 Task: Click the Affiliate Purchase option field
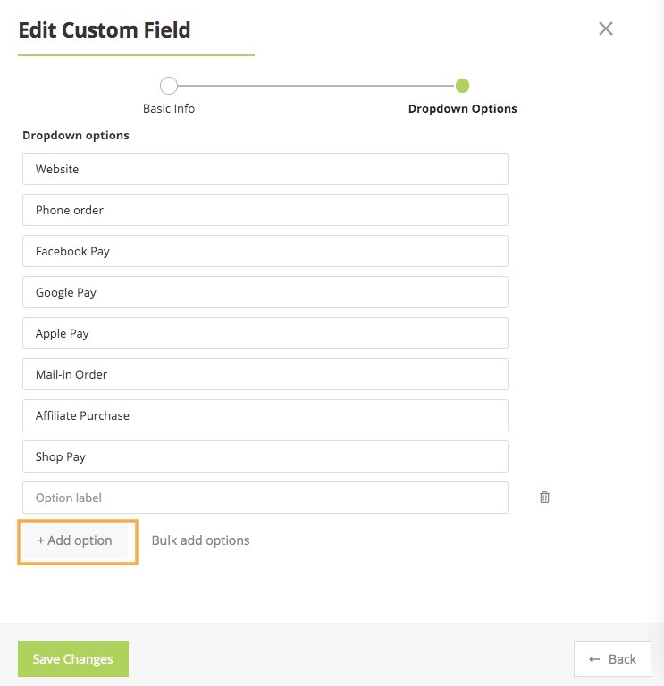265,415
